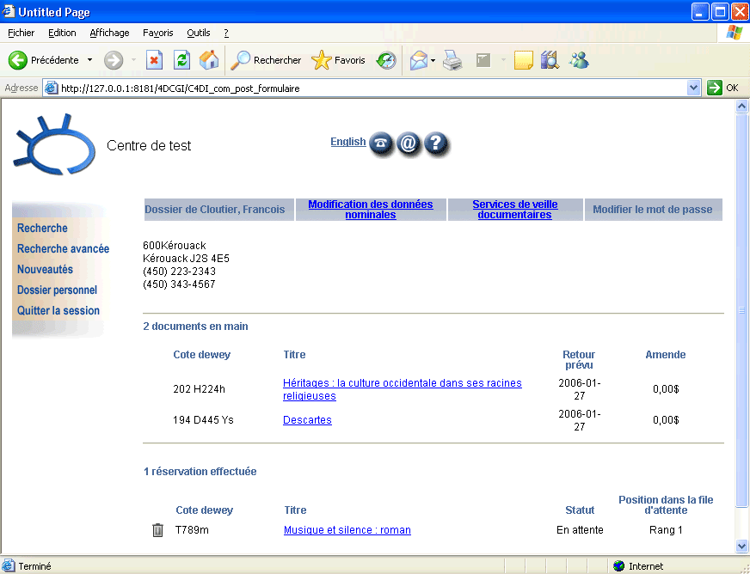Refresh the page using toolbar icon
Viewport: 750px width, 574px height.
[x=181, y=60]
